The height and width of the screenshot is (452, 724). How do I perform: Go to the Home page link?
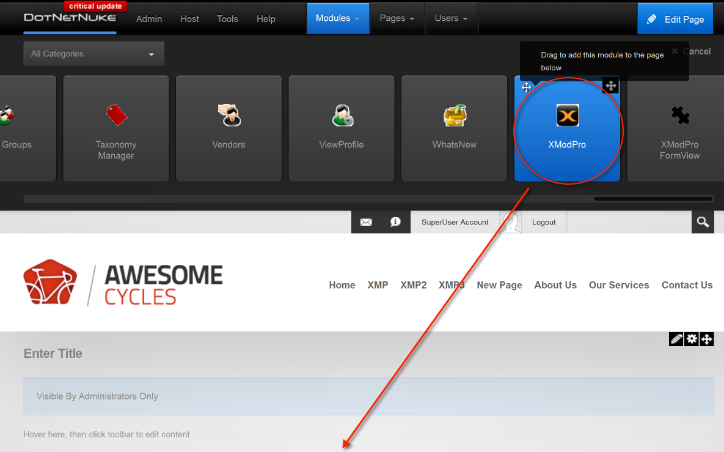342,285
